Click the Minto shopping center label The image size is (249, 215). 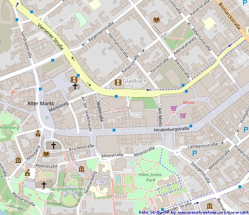click(x=188, y=103)
